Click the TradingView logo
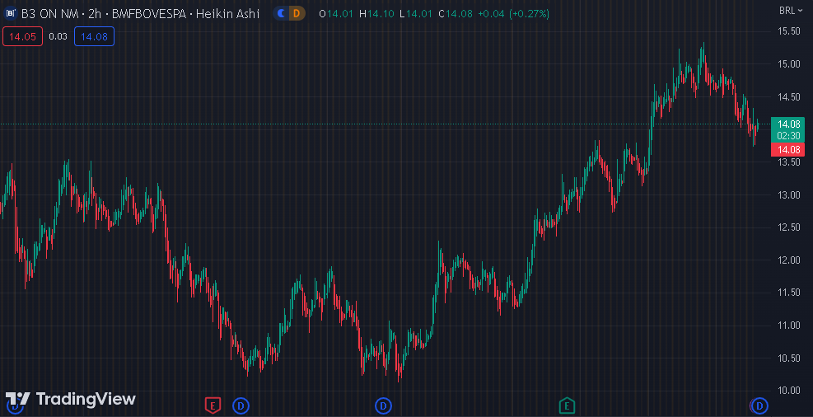 point(70,399)
